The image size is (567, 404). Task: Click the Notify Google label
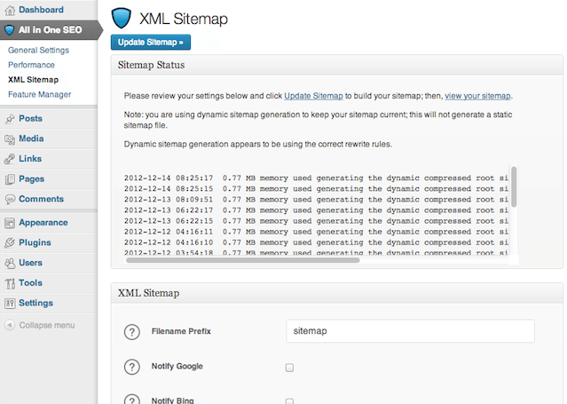tap(177, 367)
